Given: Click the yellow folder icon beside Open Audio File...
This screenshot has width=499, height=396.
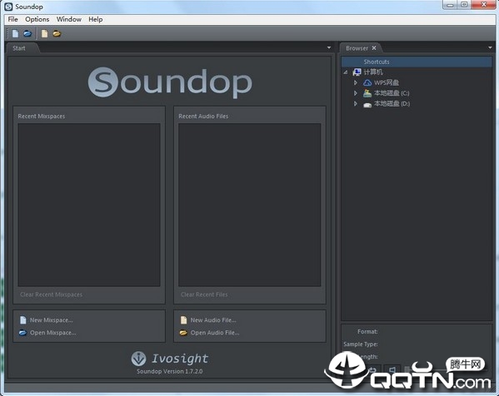Looking at the screenshot, I should coord(183,333).
